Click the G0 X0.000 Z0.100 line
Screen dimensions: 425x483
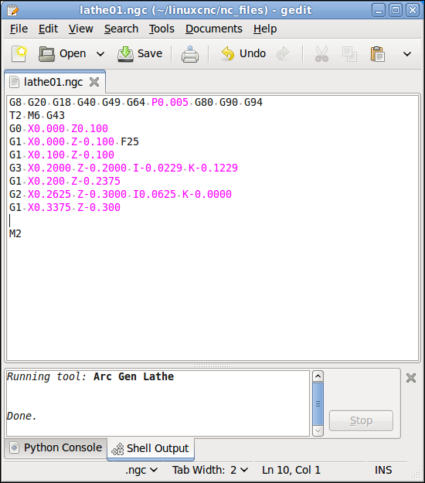59,129
